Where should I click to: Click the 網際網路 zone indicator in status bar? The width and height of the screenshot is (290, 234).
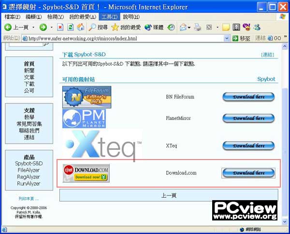point(250,229)
